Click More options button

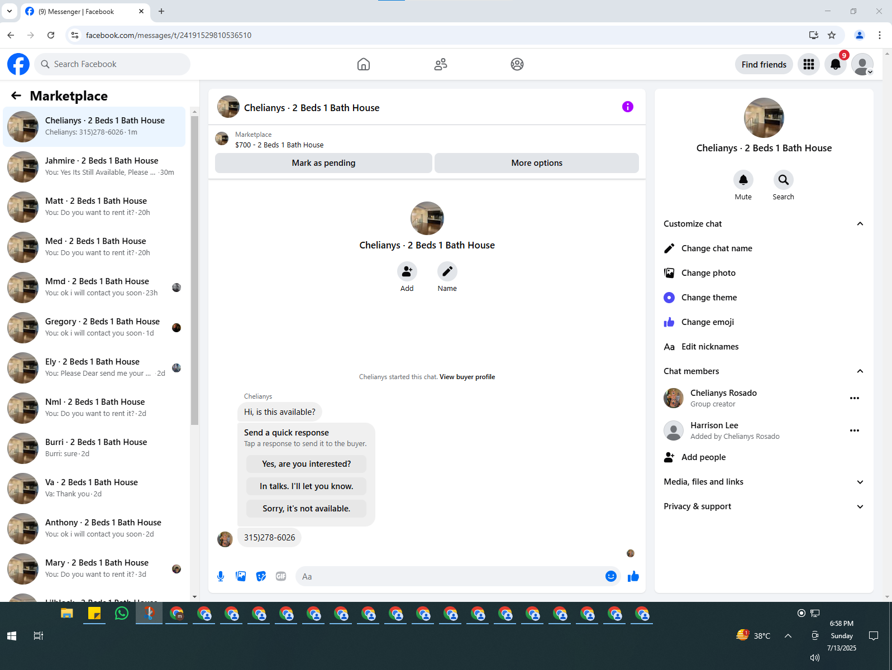537,163
